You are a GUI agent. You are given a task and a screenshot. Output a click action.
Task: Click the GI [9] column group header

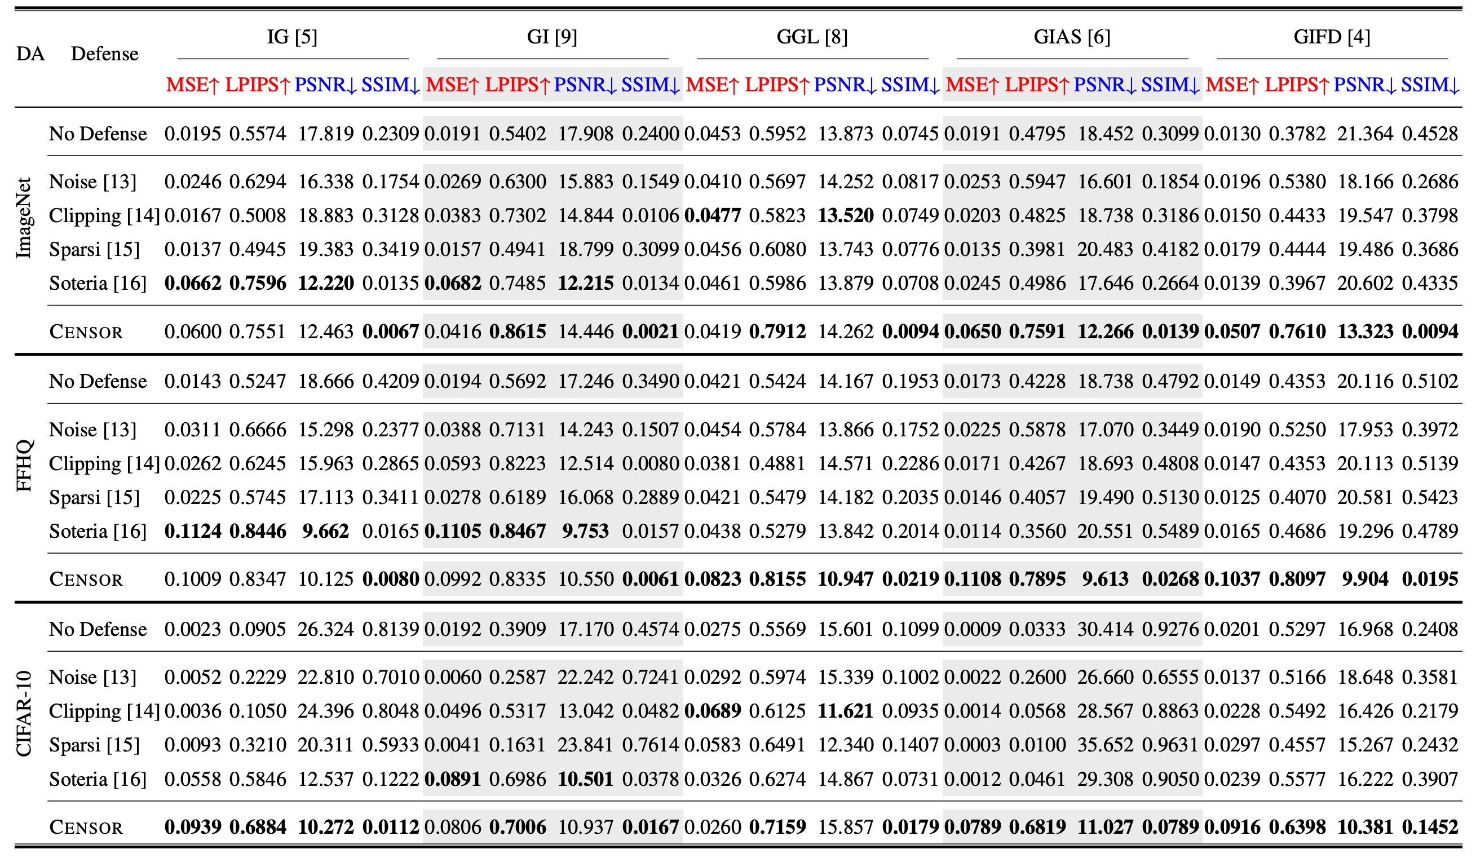pos(552,37)
